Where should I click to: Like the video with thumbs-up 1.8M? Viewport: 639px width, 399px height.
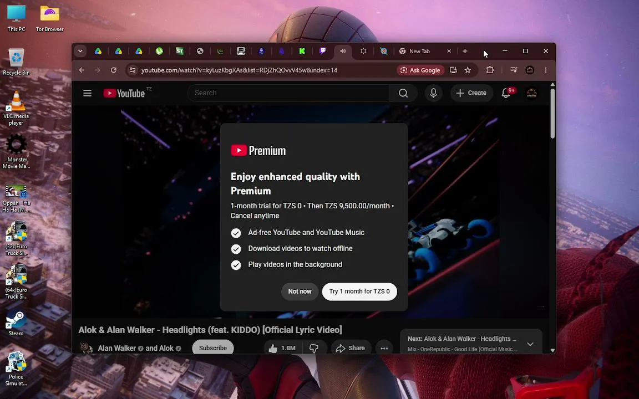coord(282,348)
